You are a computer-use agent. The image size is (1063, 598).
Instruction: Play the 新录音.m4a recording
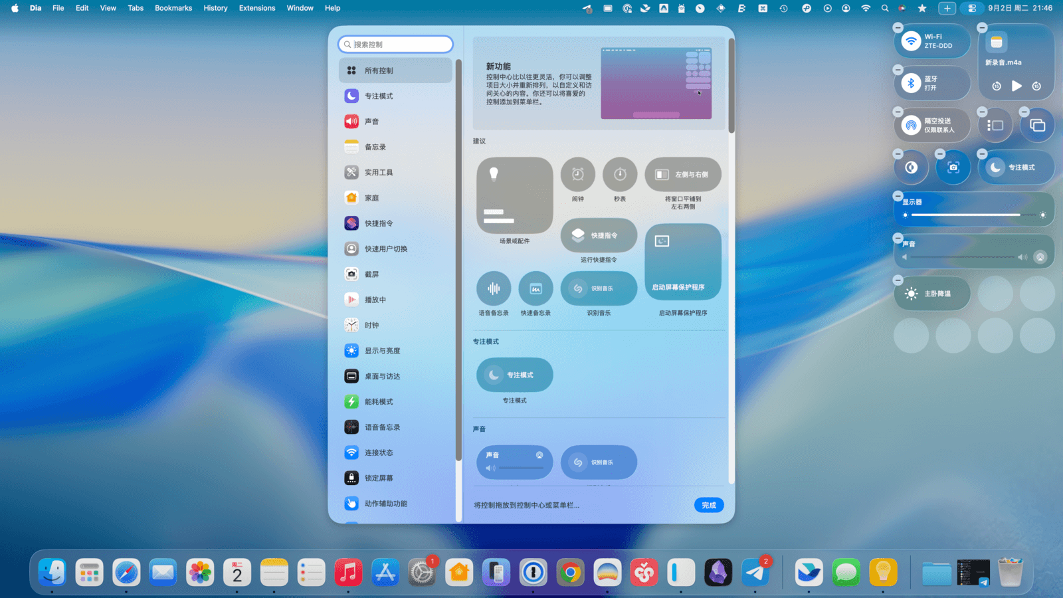coord(1016,86)
